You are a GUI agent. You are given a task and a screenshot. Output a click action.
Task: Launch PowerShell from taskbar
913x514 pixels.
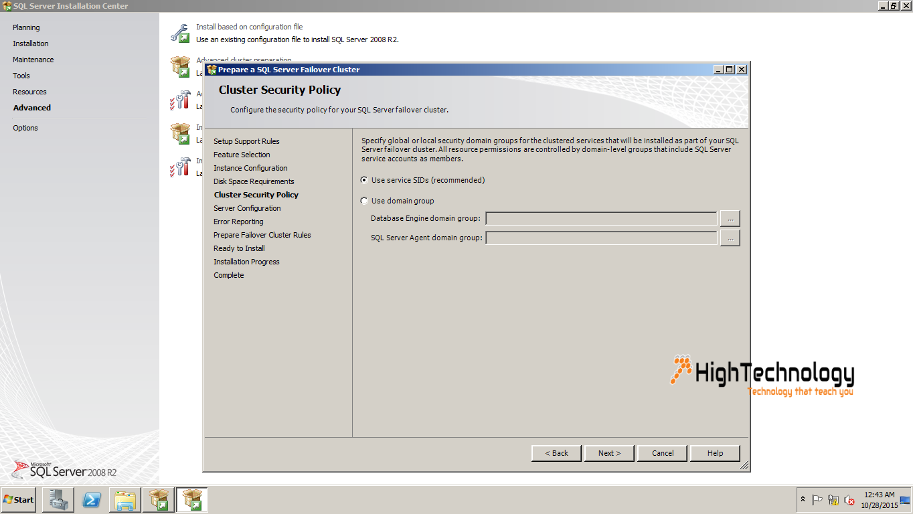pos(92,500)
